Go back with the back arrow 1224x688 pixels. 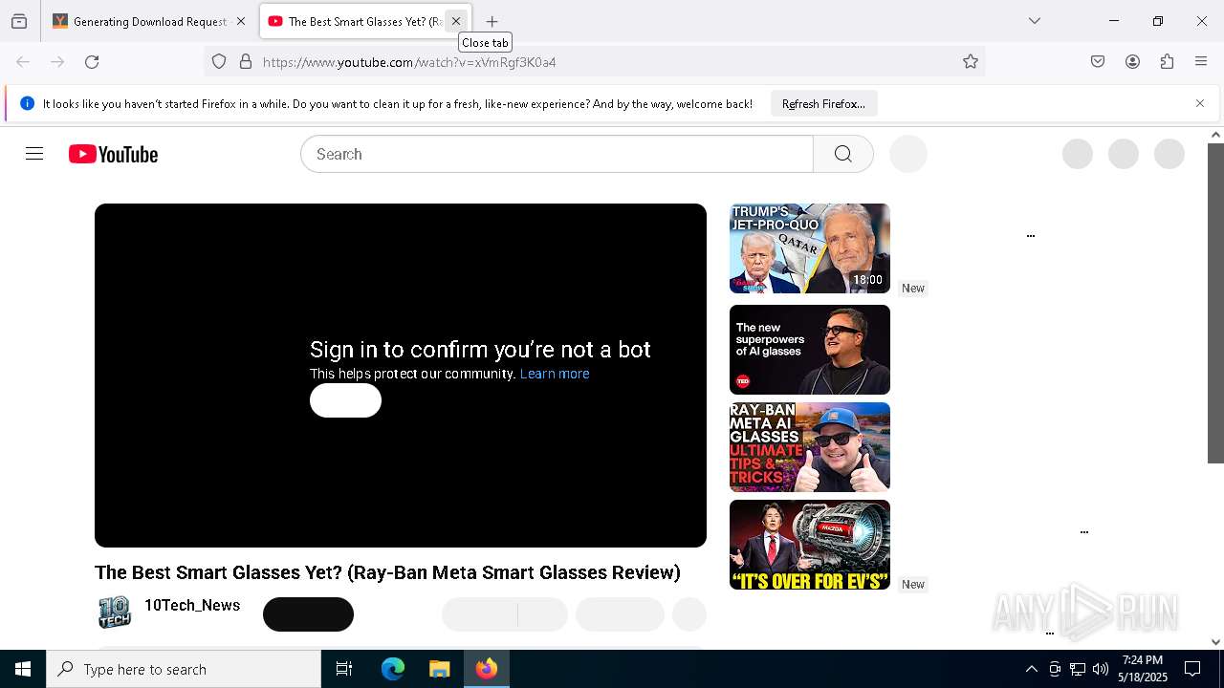(x=23, y=62)
